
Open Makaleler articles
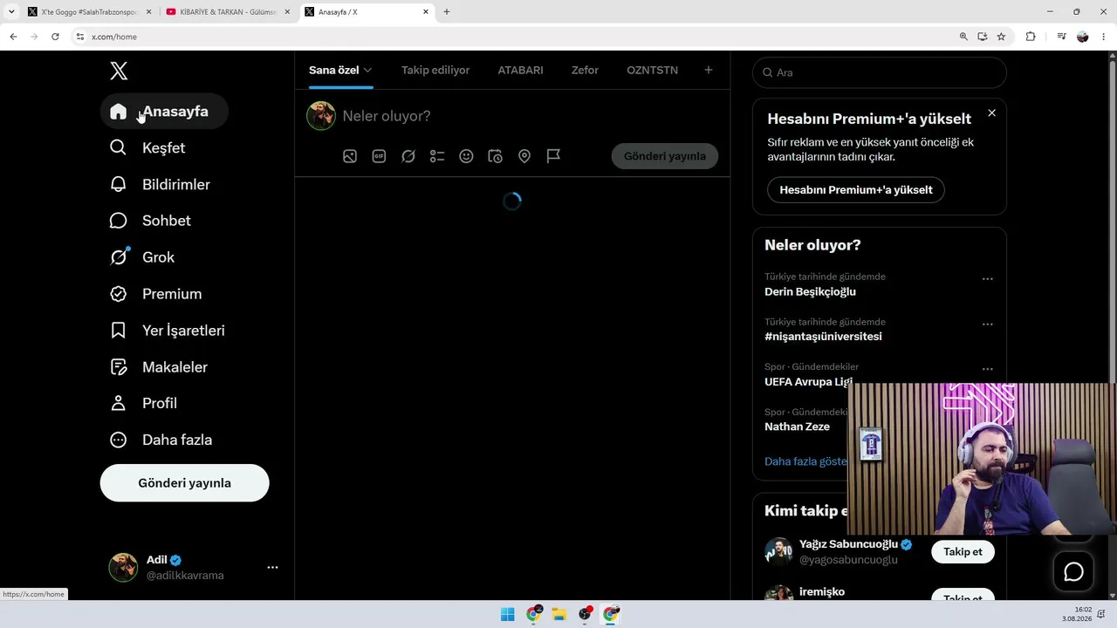(x=159, y=367)
